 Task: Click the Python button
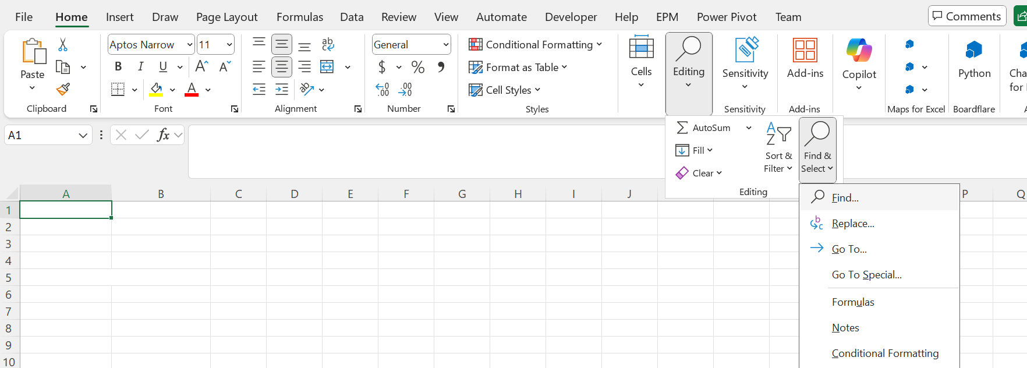975,58
